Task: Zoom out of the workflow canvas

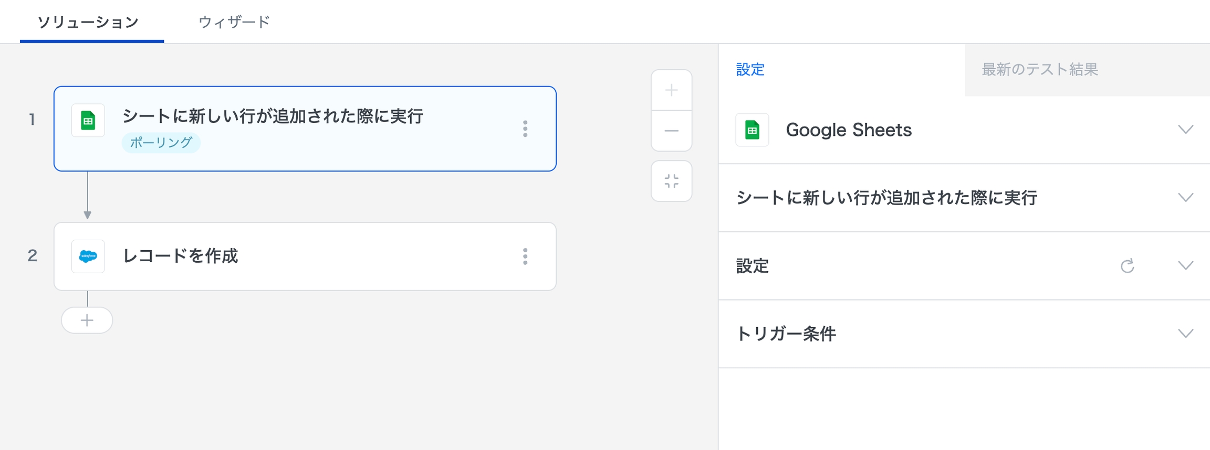Action: [671, 131]
